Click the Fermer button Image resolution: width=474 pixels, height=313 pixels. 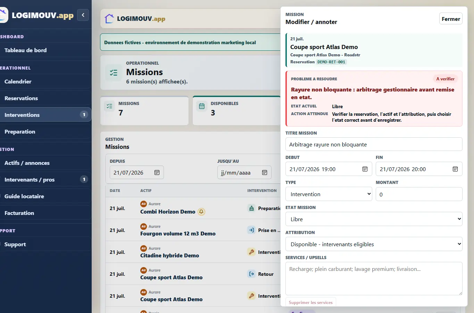coord(451,19)
